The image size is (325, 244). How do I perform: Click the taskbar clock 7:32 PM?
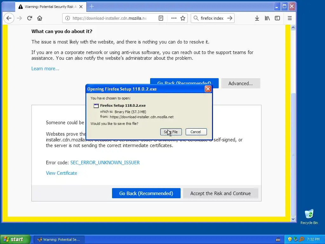[x=313, y=240]
